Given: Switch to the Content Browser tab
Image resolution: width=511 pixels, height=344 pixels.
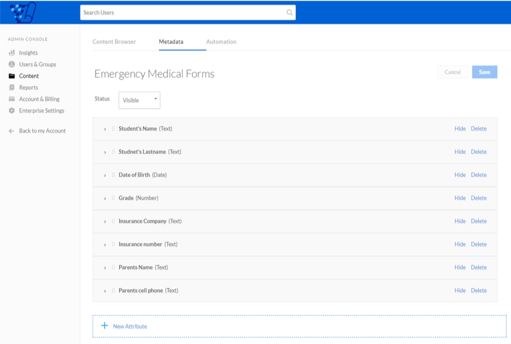Looking at the screenshot, I should point(114,42).
